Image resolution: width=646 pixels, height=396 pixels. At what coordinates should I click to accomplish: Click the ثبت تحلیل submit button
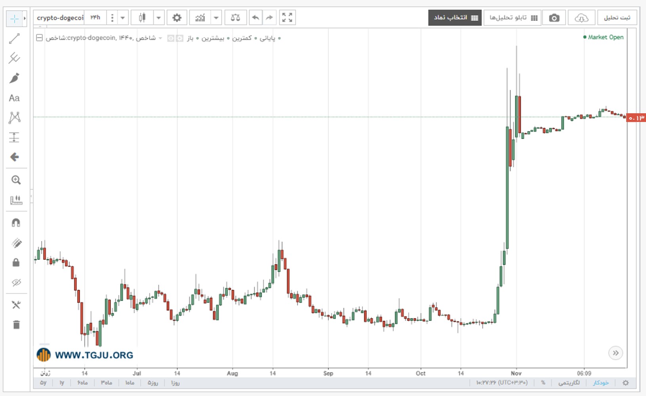(x=617, y=18)
